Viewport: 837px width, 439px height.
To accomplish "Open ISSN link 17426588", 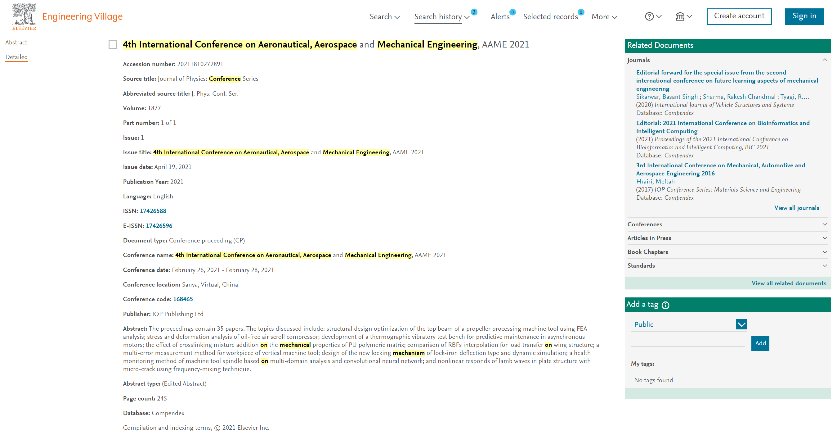I will pos(153,211).
